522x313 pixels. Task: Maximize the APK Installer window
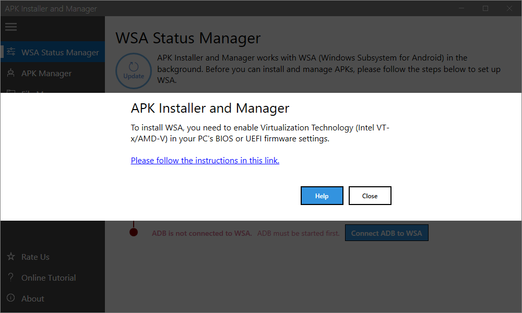coord(485,8)
